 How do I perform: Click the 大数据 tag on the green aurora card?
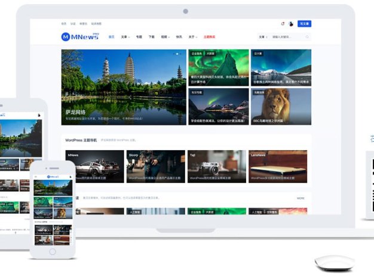tap(210, 54)
